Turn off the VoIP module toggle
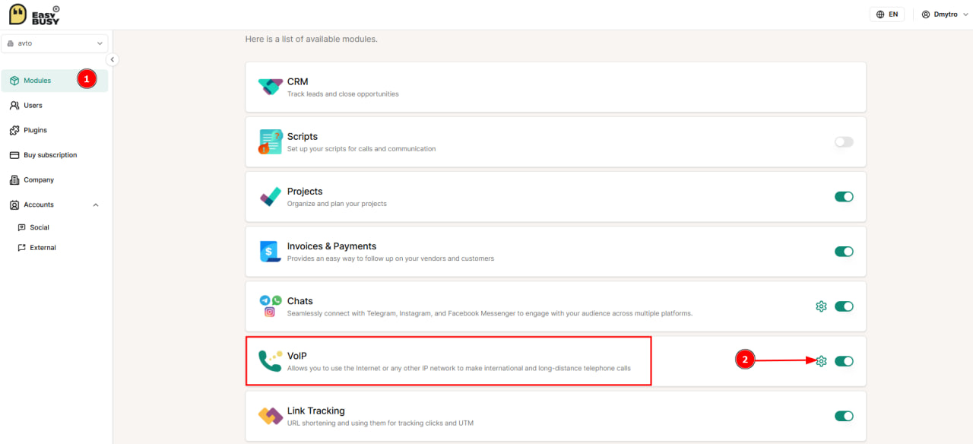This screenshot has width=973, height=444. pyautogui.click(x=844, y=361)
